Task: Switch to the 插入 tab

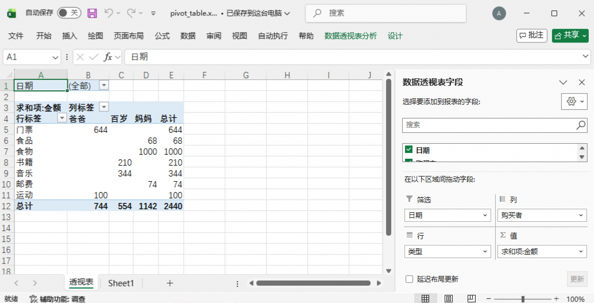Action: [x=70, y=36]
